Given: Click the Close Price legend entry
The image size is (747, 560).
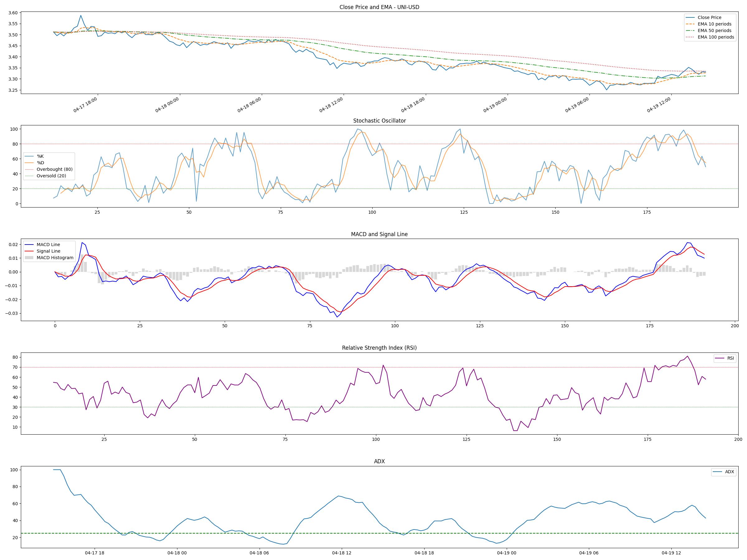Looking at the screenshot, I should [709, 17].
